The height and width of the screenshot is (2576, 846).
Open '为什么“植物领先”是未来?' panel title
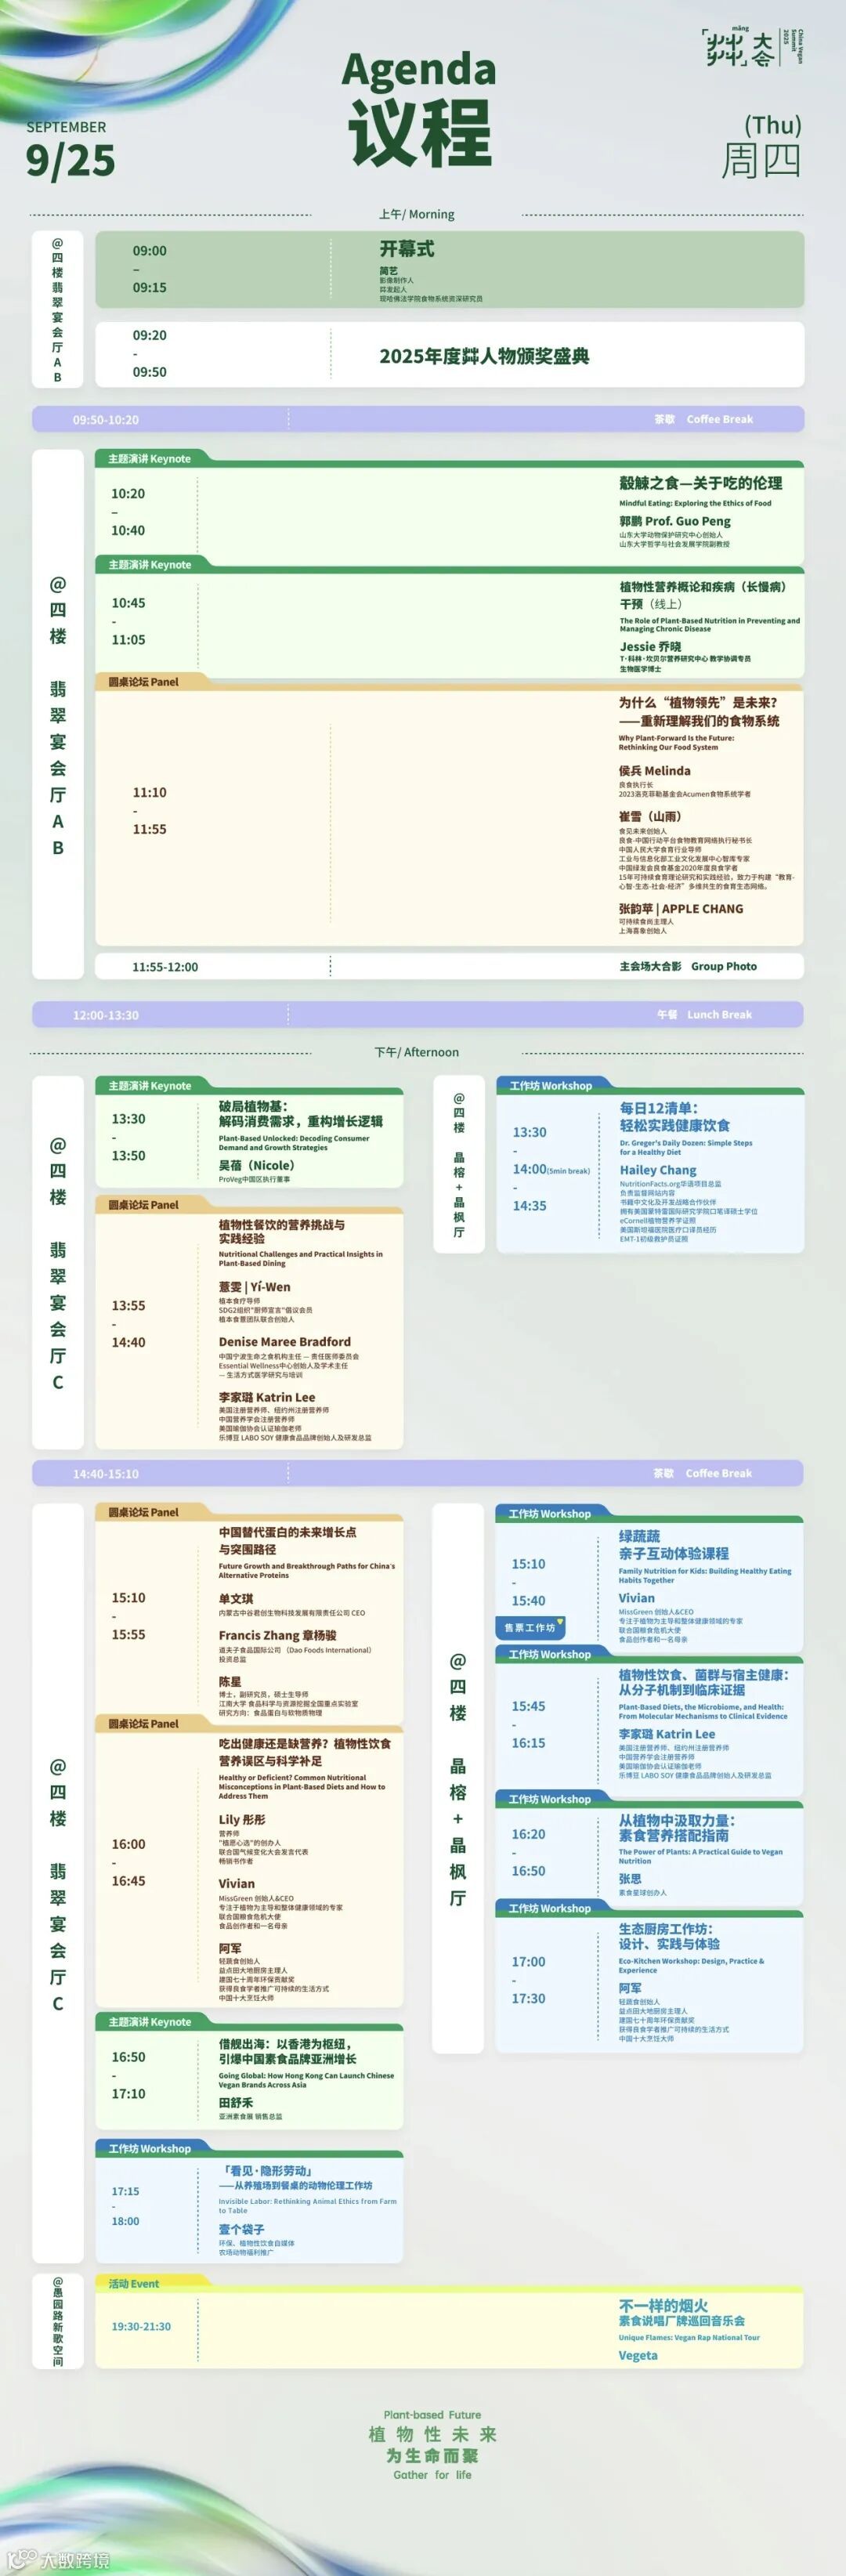[698, 712]
